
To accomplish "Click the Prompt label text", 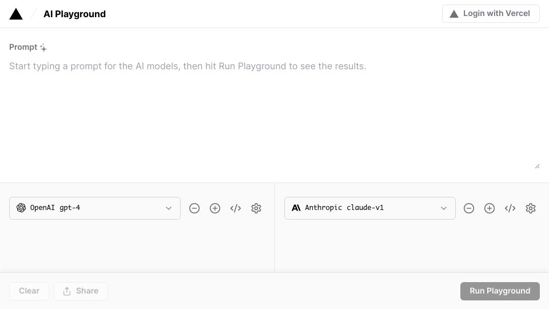I will point(23,47).
